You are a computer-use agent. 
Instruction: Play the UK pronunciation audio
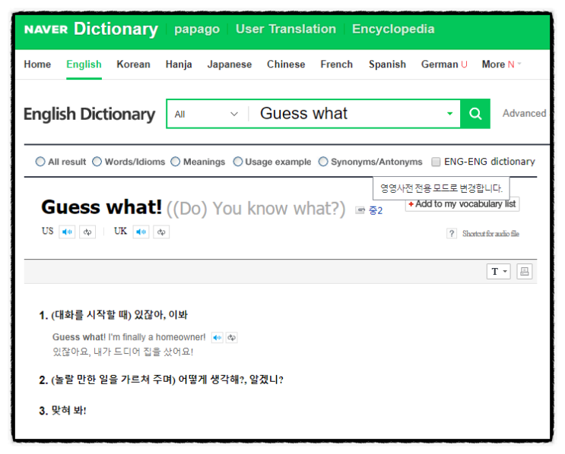click(141, 232)
